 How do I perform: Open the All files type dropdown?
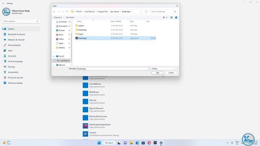click(164, 69)
